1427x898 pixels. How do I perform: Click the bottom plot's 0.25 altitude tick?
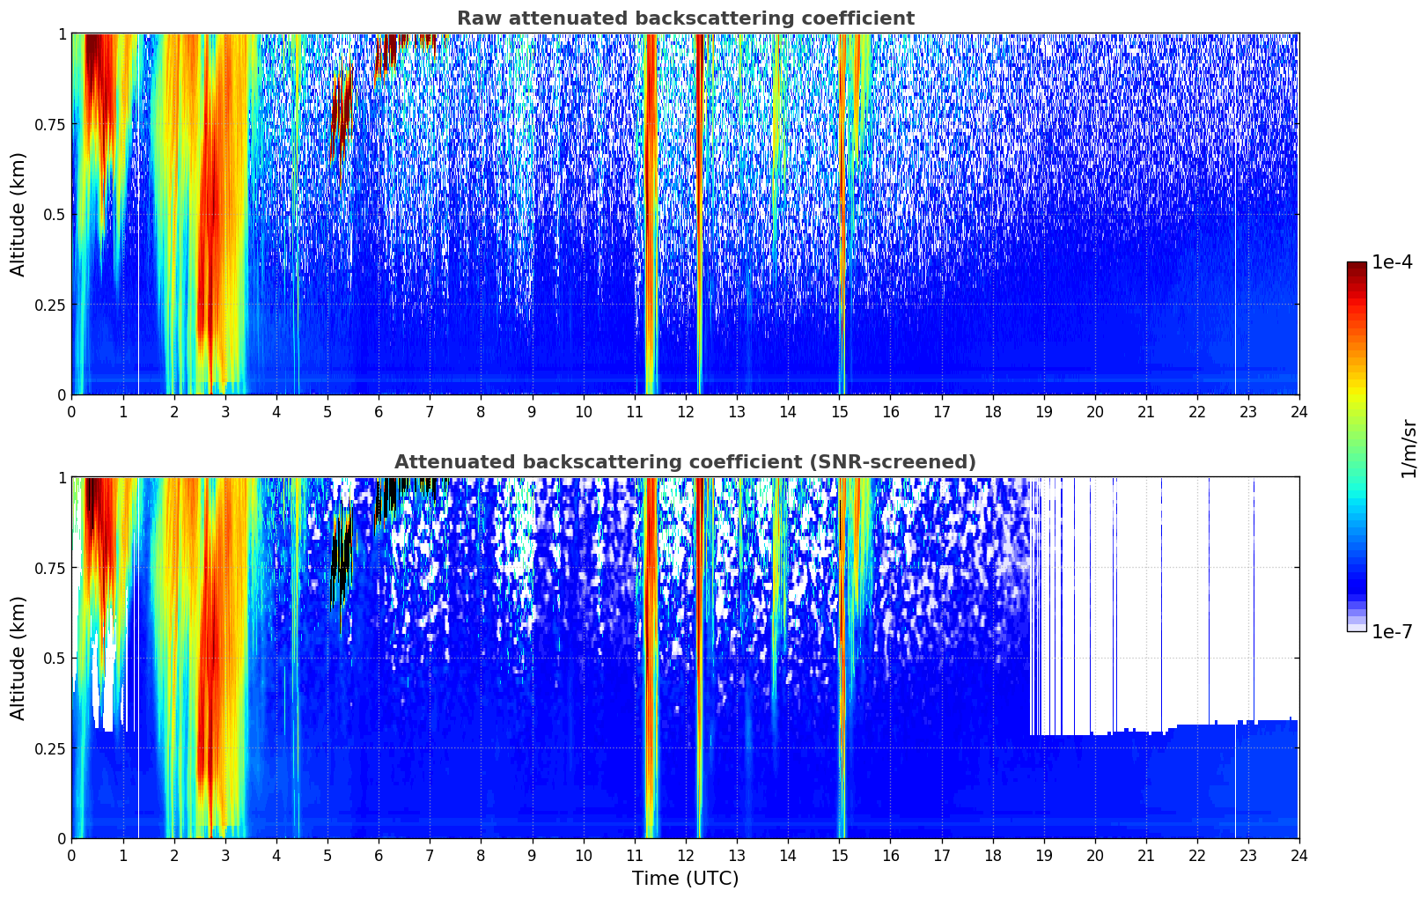[x=52, y=748]
